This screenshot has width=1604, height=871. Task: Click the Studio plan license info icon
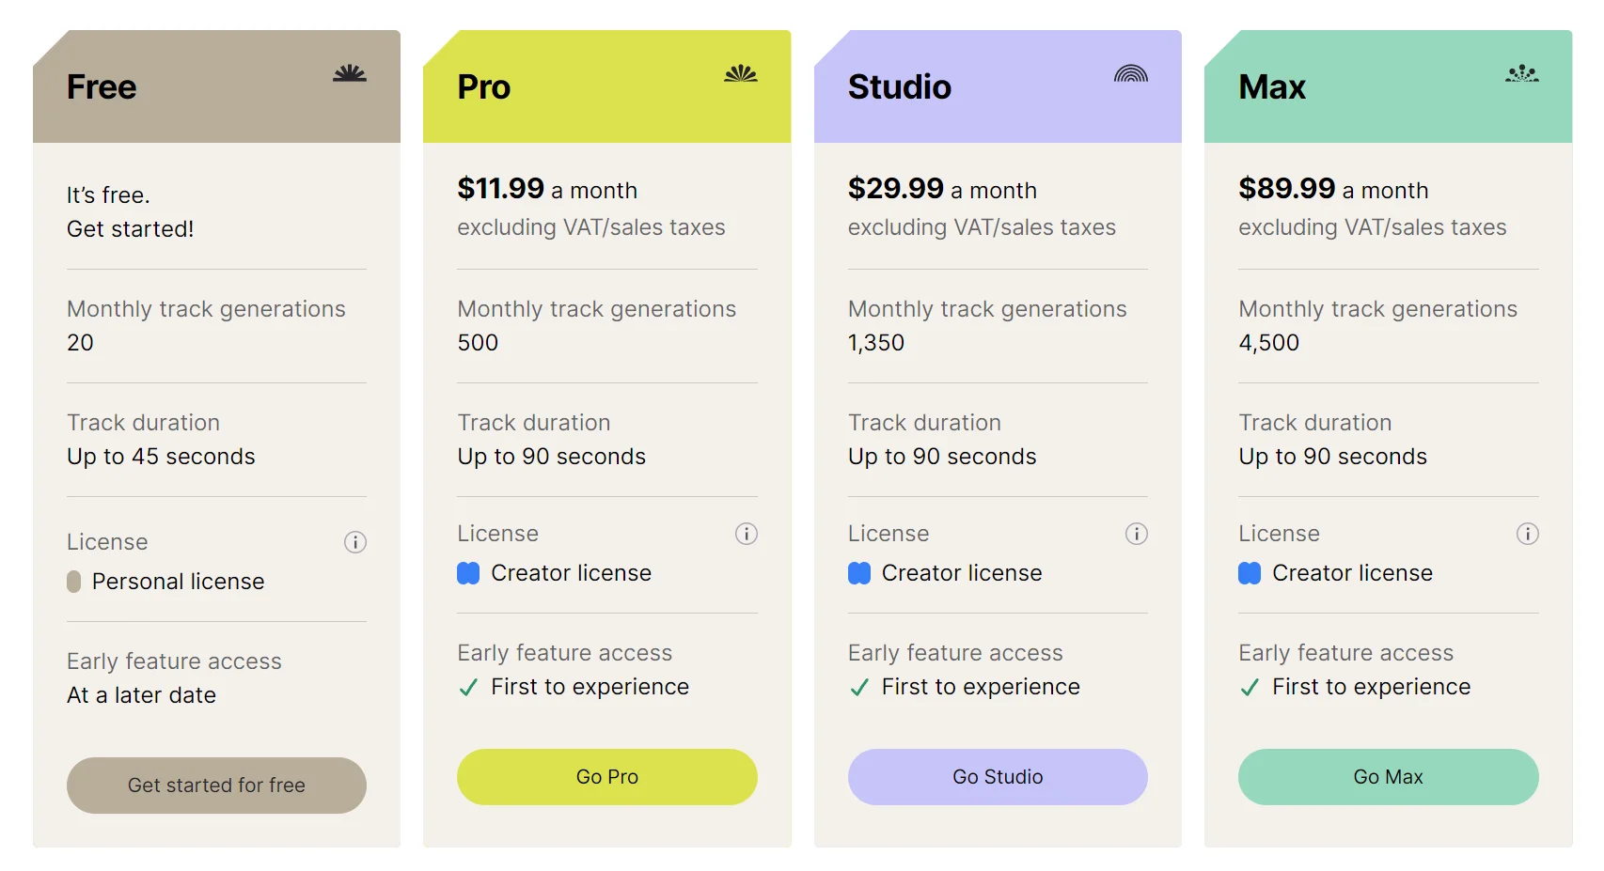[1137, 534]
